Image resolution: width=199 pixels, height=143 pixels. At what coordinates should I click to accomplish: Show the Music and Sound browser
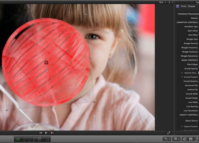[x=197, y=139]
